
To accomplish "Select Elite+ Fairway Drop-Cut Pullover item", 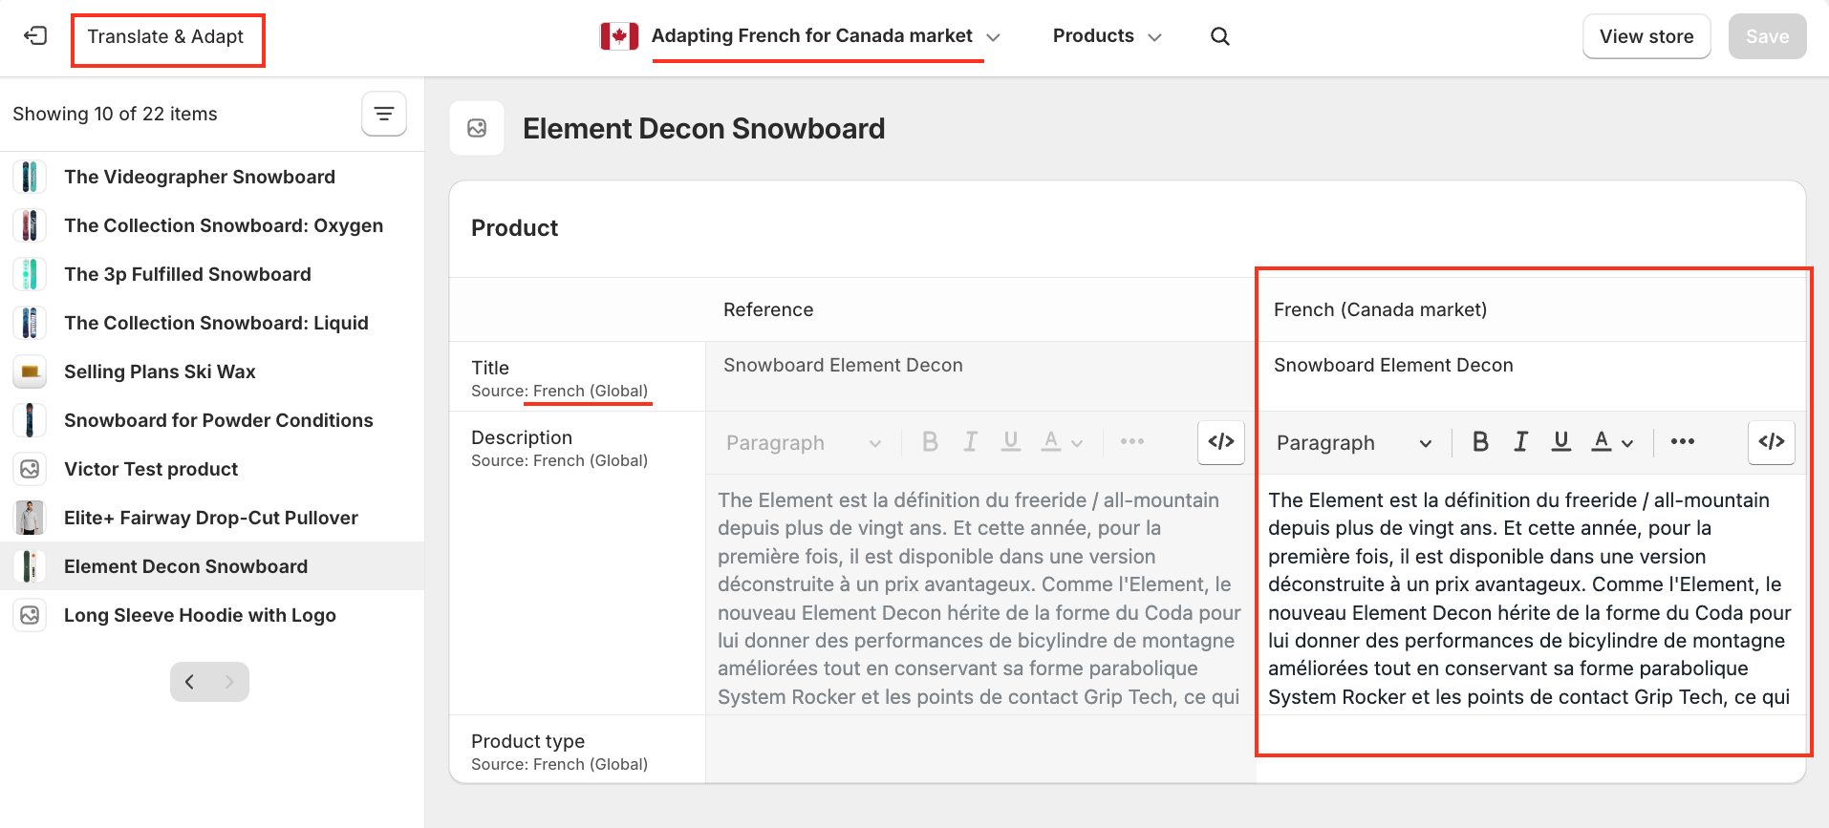I will coord(212,518).
